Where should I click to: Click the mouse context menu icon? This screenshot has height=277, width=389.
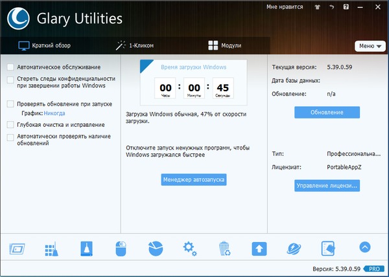pyautogui.click(x=121, y=249)
